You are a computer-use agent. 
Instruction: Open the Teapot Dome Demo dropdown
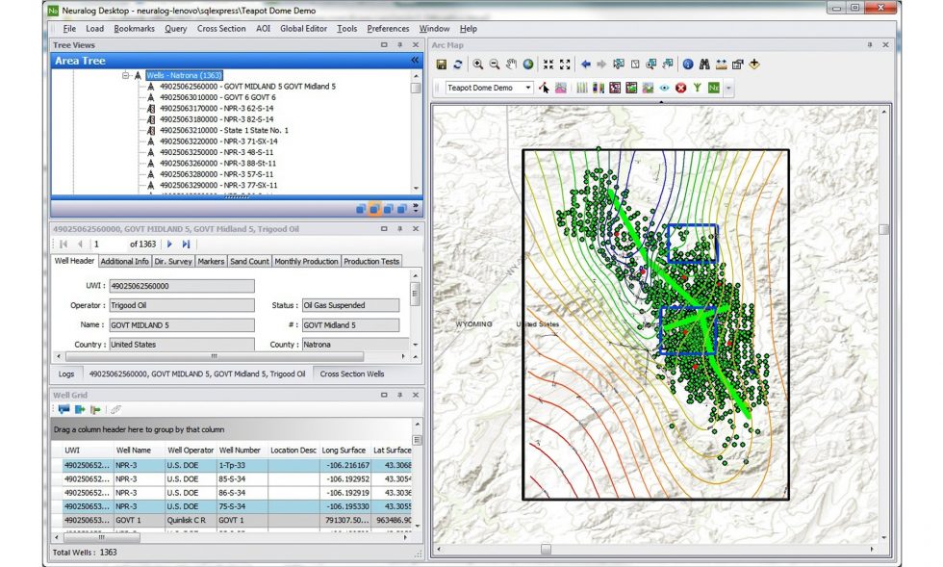[x=527, y=87]
